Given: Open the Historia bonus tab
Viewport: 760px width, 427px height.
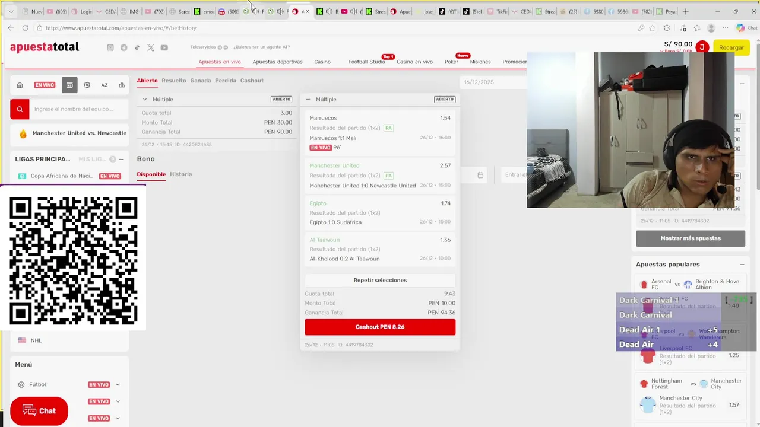Looking at the screenshot, I should point(181,174).
